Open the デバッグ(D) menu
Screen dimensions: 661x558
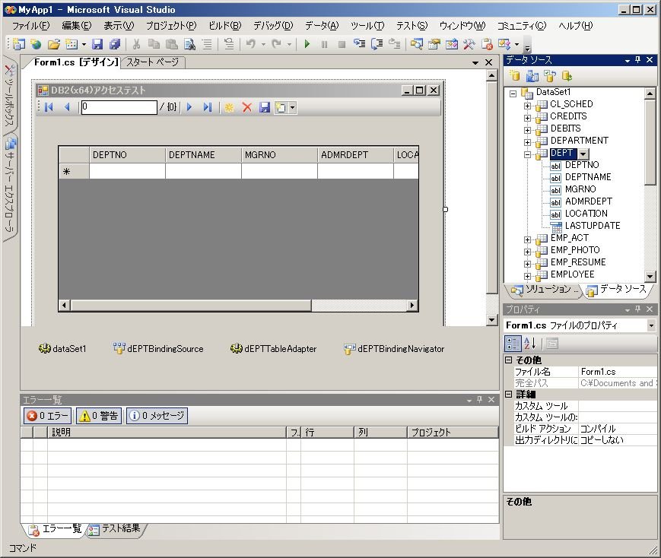(x=273, y=26)
